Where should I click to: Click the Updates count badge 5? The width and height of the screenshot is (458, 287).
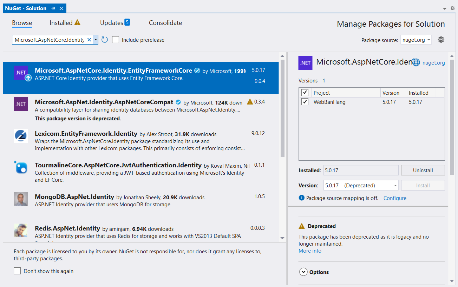click(127, 22)
